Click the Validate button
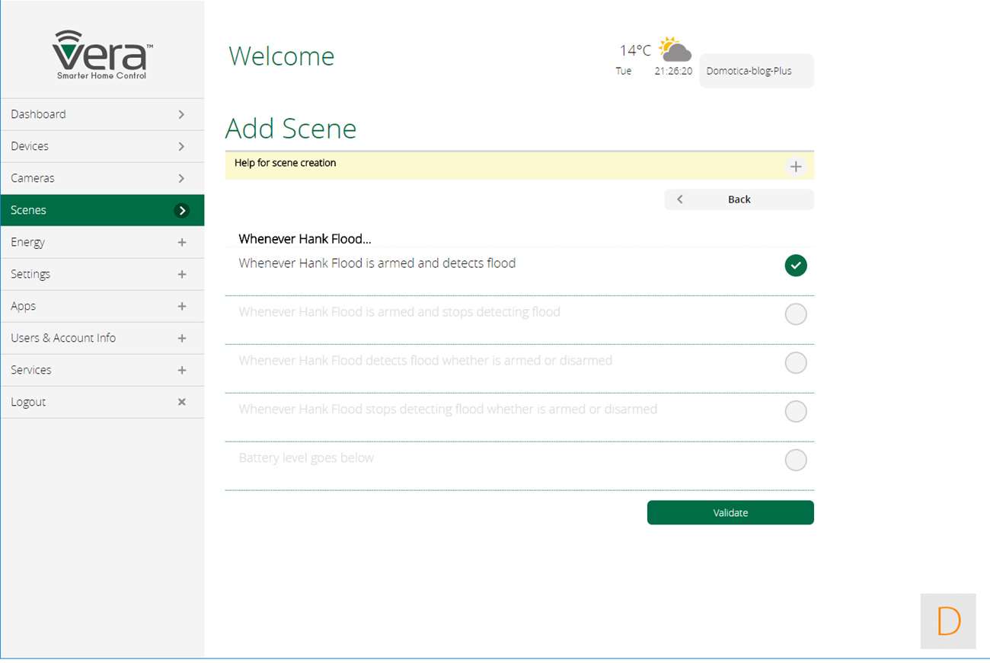Image resolution: width=990 pixels, height=663 pixels. [x=730, y=513]
